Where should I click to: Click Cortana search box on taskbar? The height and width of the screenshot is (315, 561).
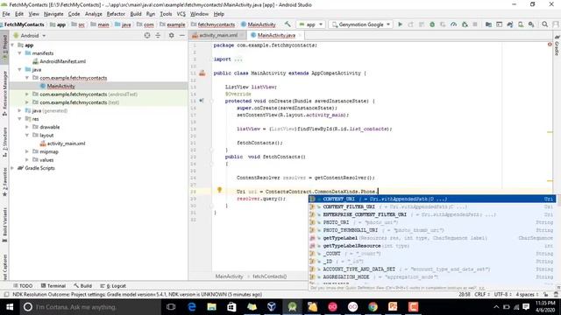coord(91,307)
